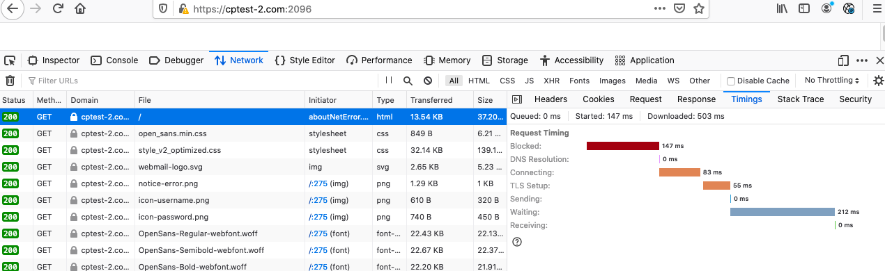Open the Style Editor panel
The width and height of the screenshot is (885, 271).
[305, 60]
